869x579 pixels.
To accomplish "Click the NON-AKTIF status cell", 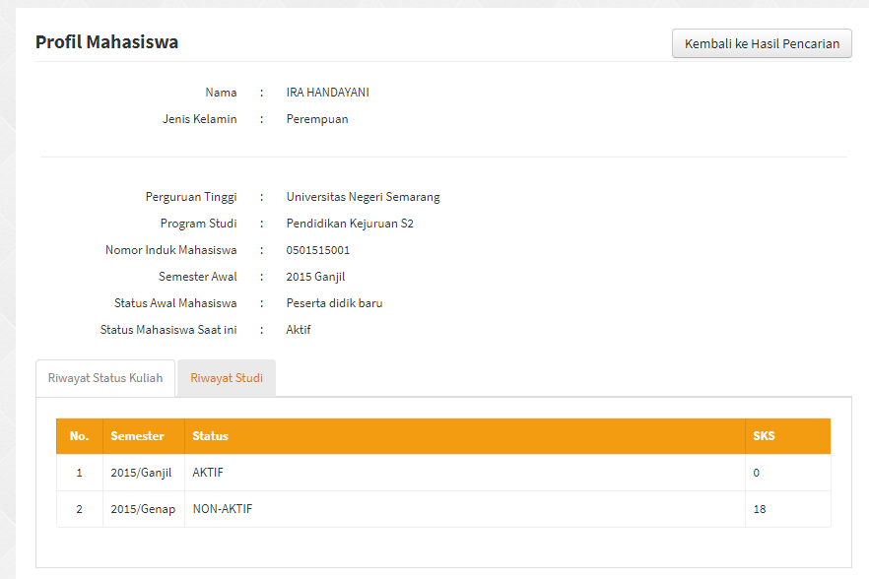I will (465, 509).
